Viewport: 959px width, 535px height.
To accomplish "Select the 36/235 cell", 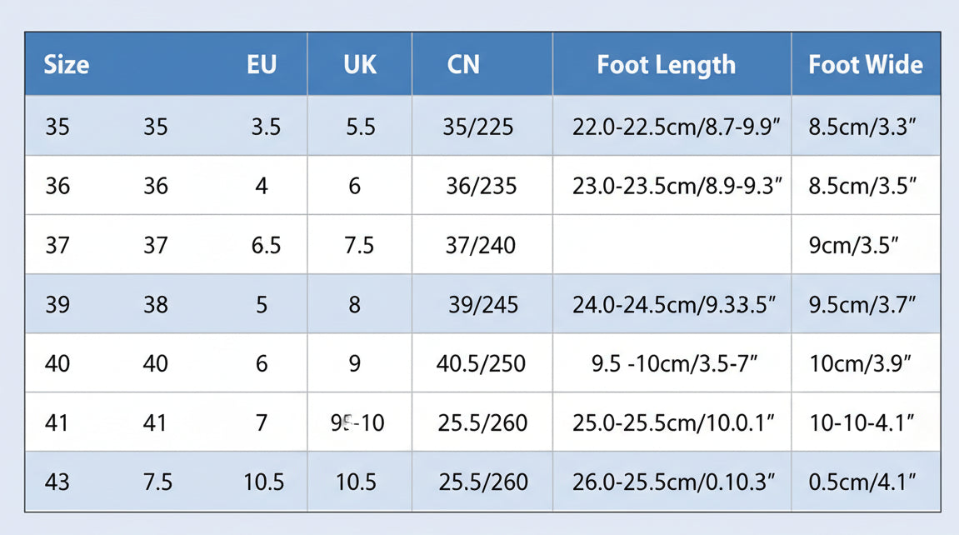I will pyautogui.click(x=481, y=186).
